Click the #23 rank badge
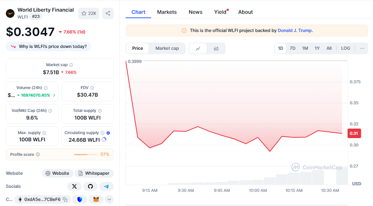Screen dimensions: 373x206 (x=36, y=16)
